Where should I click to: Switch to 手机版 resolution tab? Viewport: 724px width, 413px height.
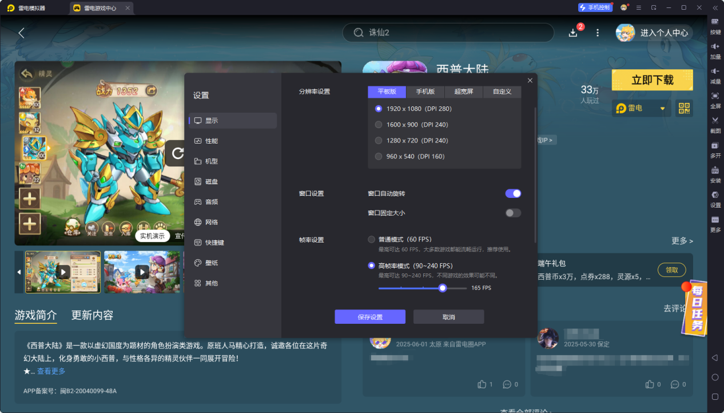click(x=425, y=92)
